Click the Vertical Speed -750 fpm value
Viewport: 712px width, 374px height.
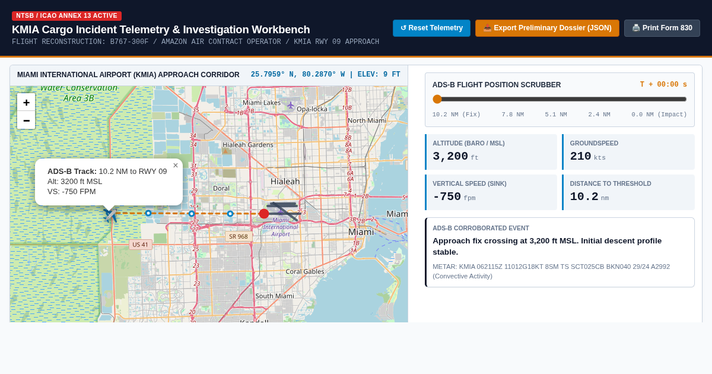tap(454, 197)
